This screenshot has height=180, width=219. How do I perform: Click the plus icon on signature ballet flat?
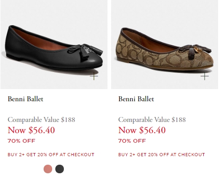click(205, 76)
